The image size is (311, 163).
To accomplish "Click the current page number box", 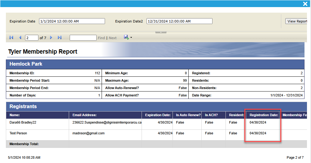I will point(32,38).
